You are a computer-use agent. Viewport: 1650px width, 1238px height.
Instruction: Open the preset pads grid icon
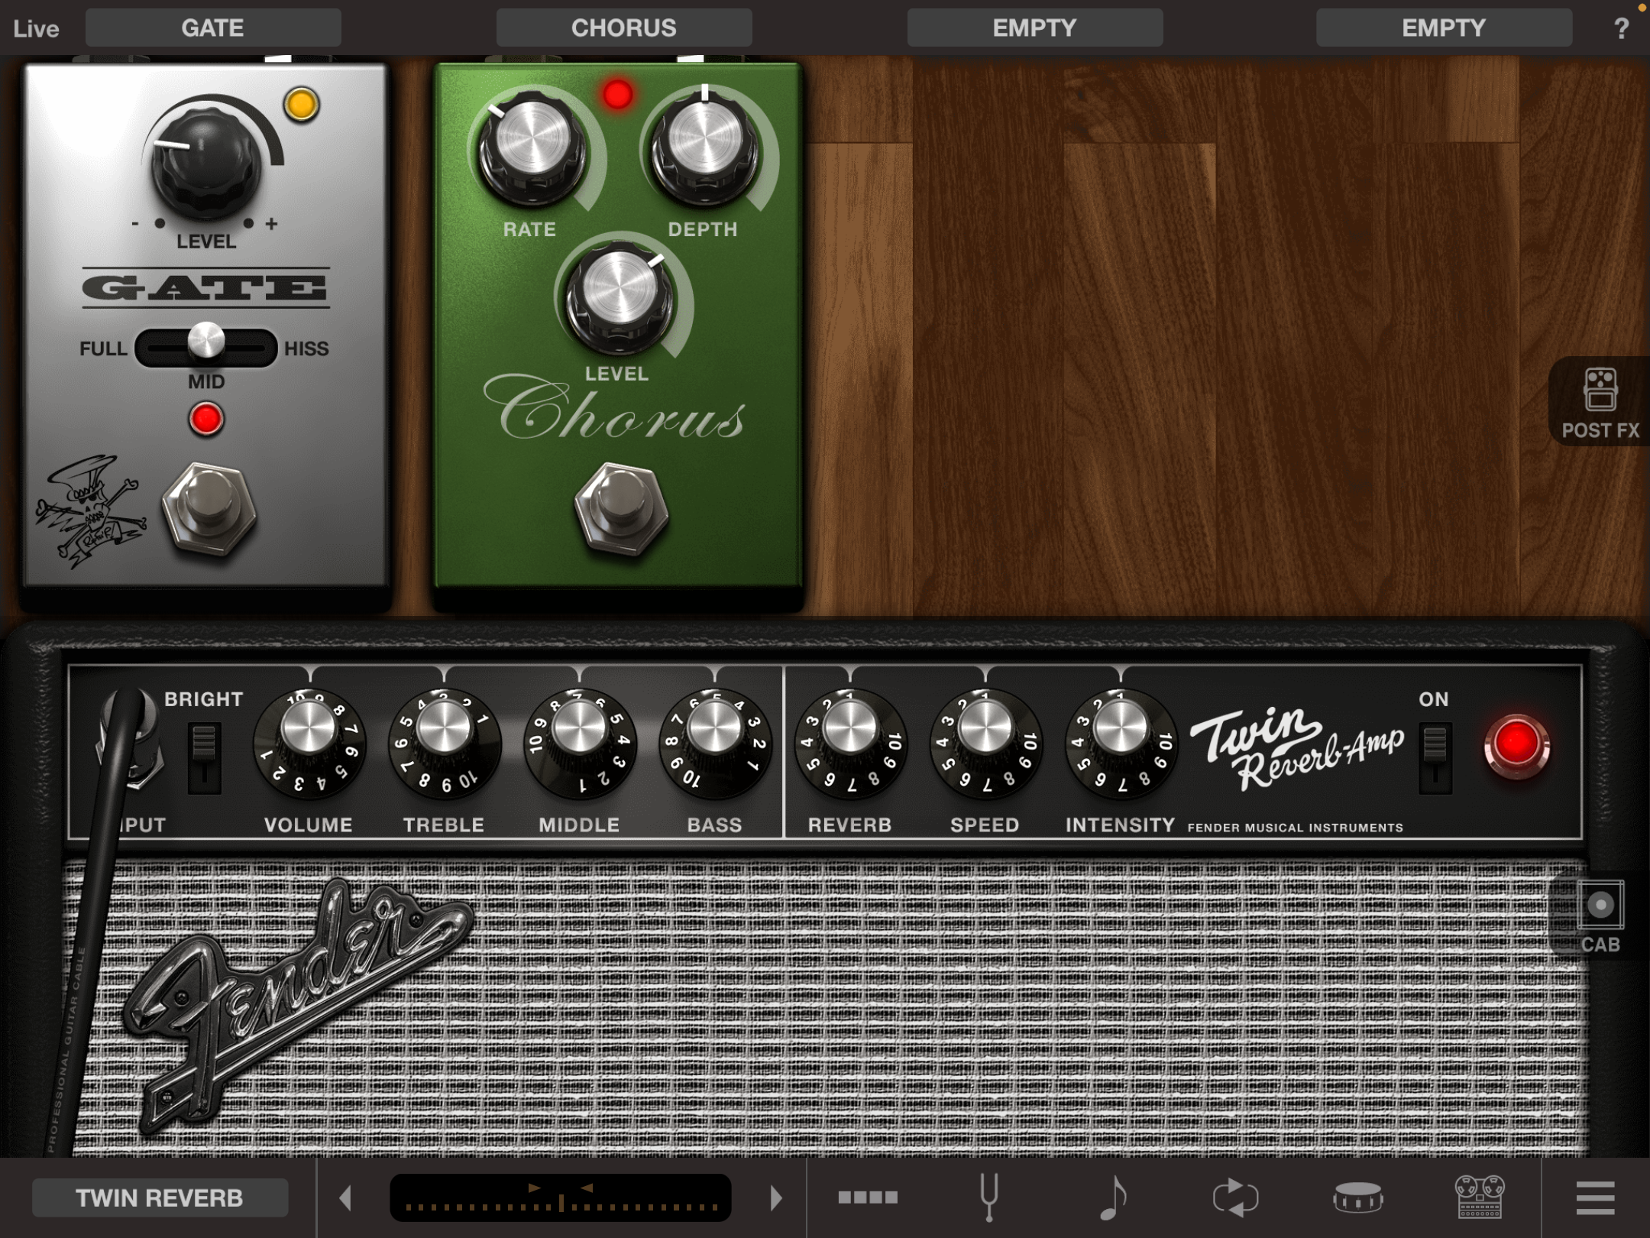(x=867, y=1197)
